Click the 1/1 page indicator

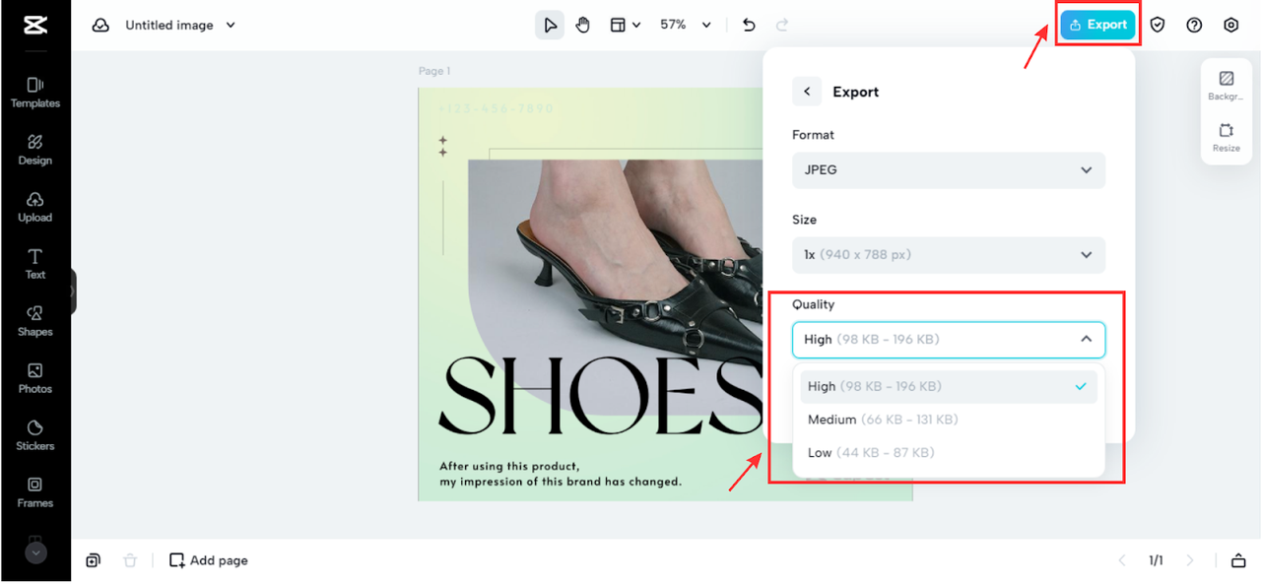(1156, 560)
